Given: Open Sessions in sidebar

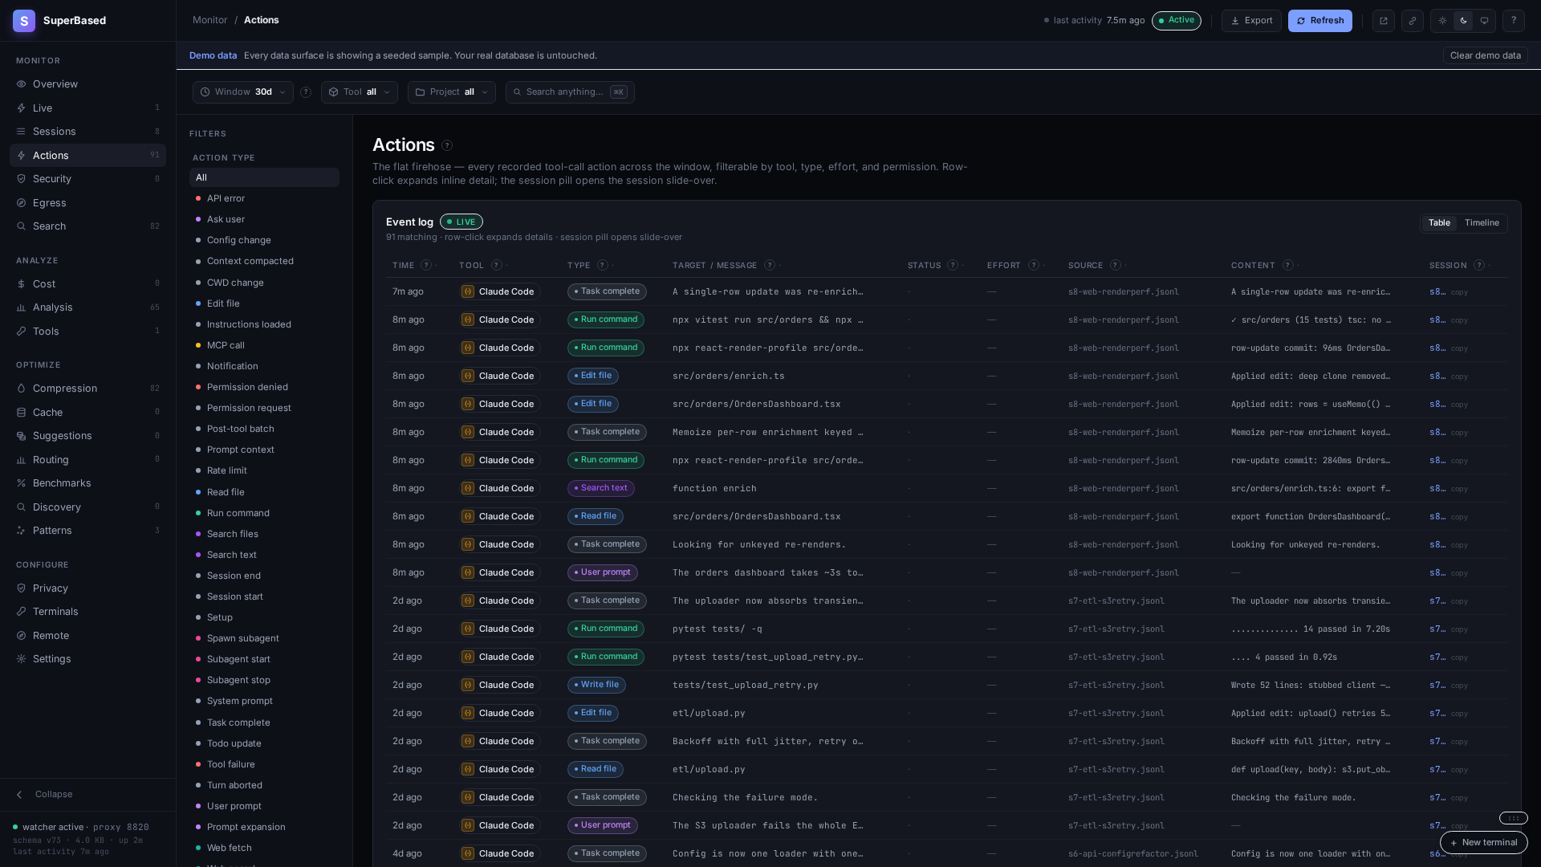Looking at the screenshot, I should pyautogui.click(x=87, y=132).
